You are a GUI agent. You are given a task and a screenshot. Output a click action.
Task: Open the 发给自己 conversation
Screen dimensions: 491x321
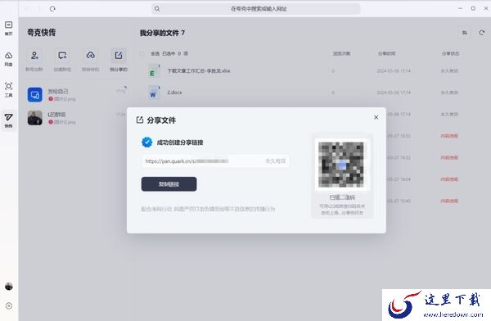(77, 95)
